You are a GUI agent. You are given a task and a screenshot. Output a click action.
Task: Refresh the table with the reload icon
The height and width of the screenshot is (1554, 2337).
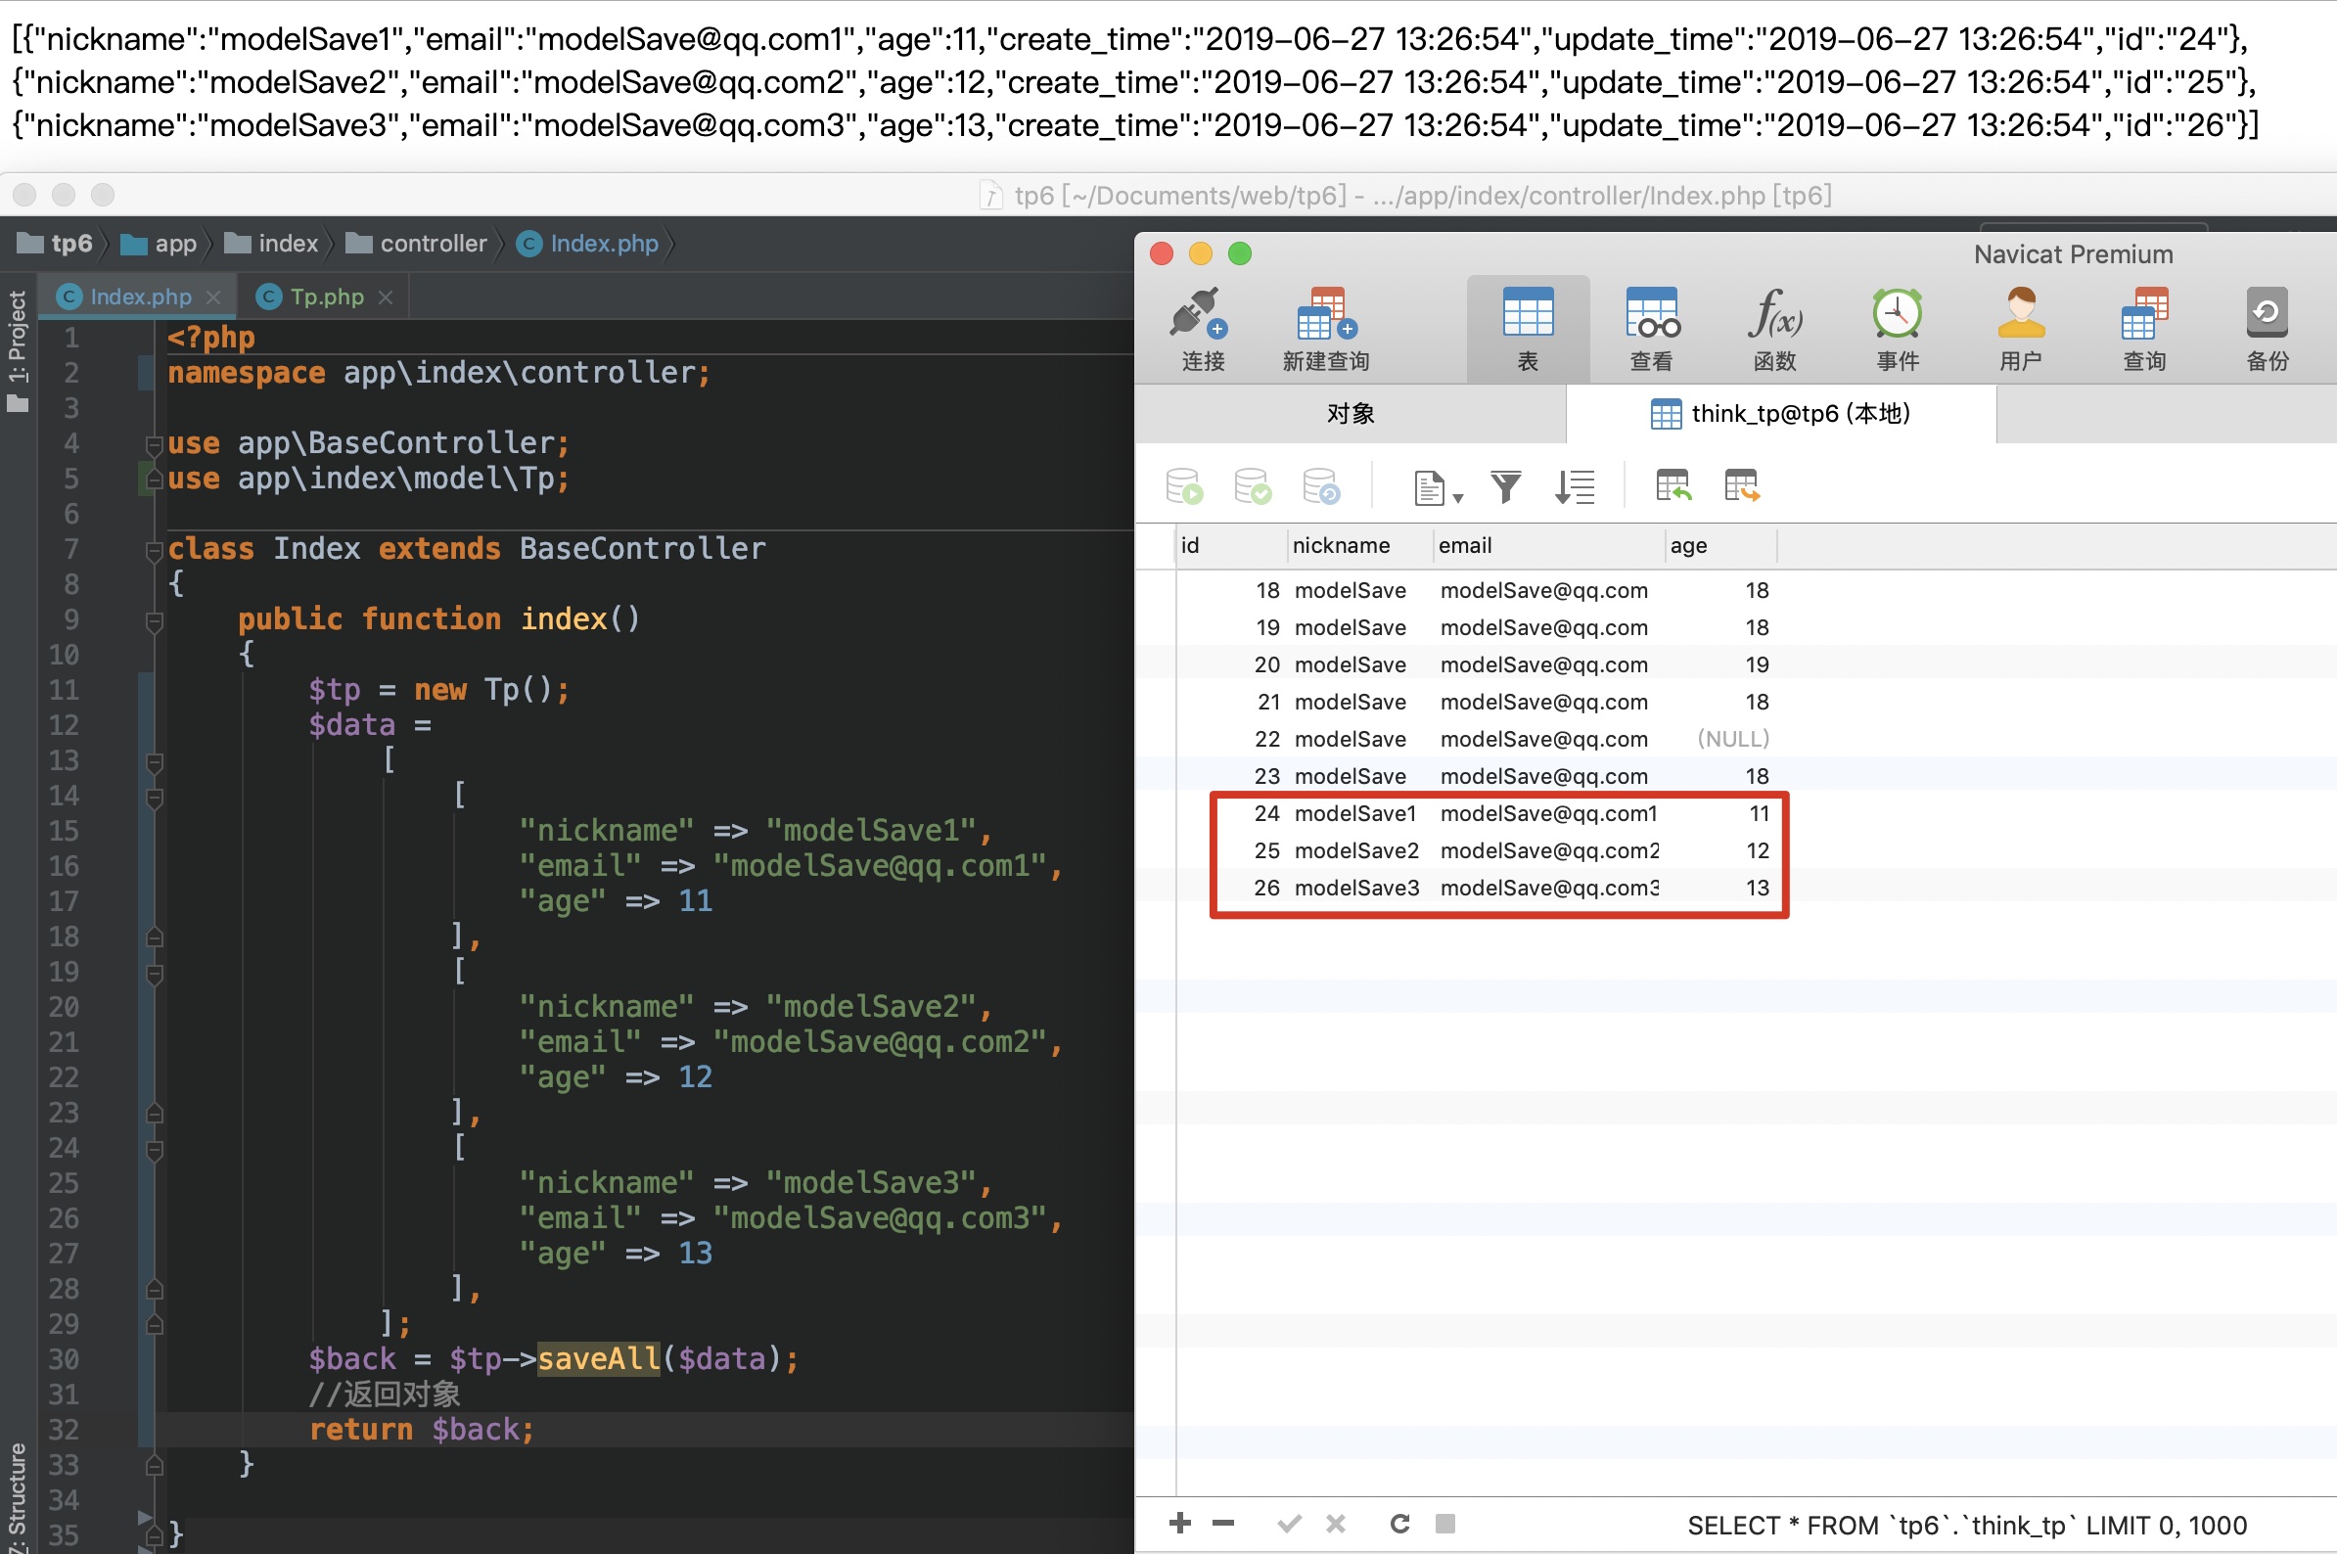pos(1399,1524)
